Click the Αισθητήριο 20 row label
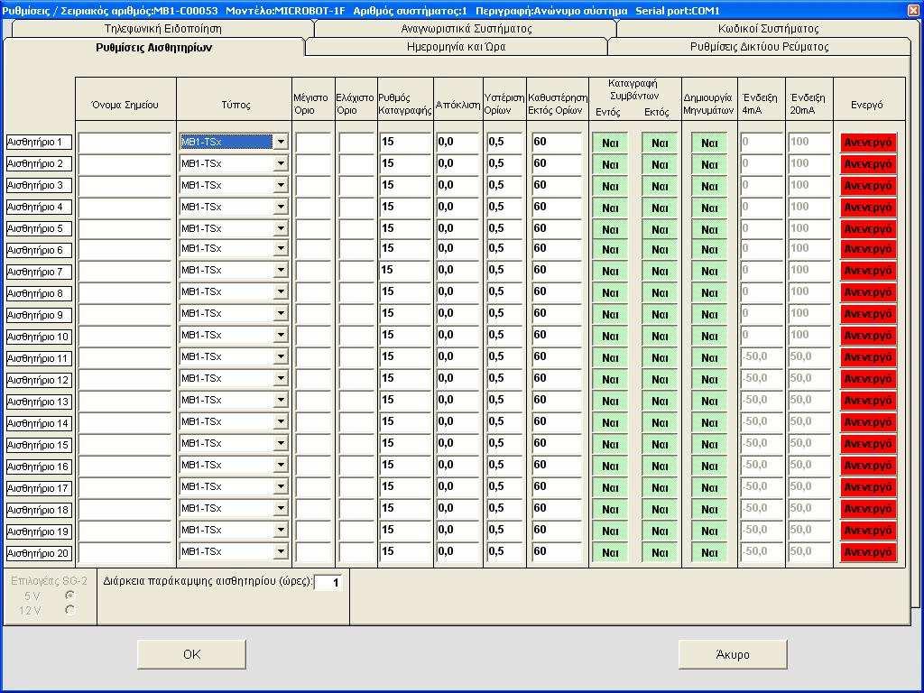 pyautogui.click(x=39, y=553)
